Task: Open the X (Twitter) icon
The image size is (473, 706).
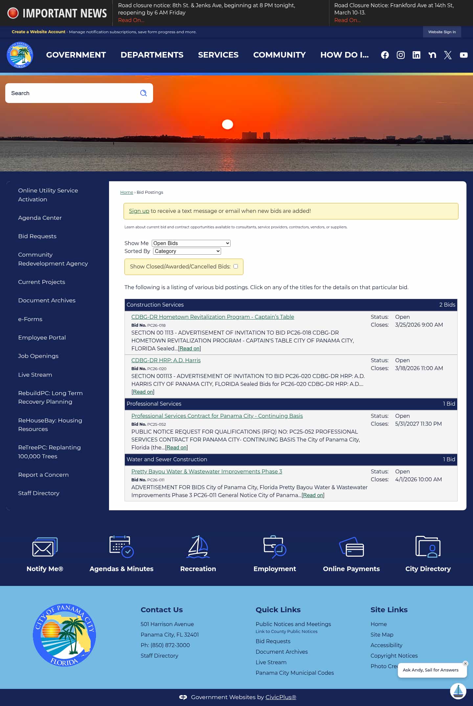Action: tap(448, 55)
